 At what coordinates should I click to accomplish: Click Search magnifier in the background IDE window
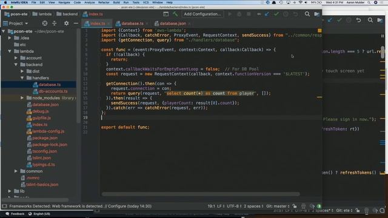coord(370,20)
